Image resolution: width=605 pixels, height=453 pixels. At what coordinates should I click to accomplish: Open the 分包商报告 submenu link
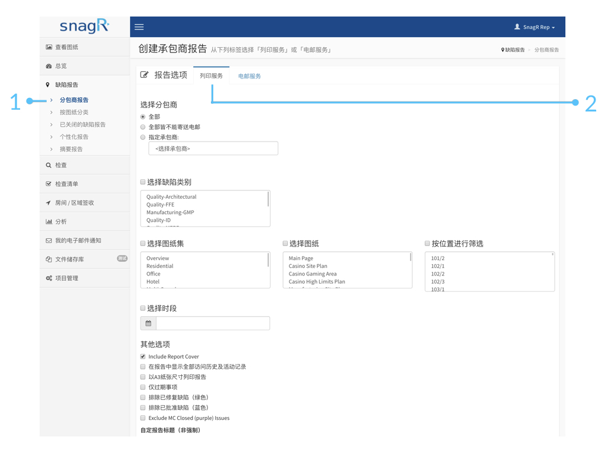point(74,100)
